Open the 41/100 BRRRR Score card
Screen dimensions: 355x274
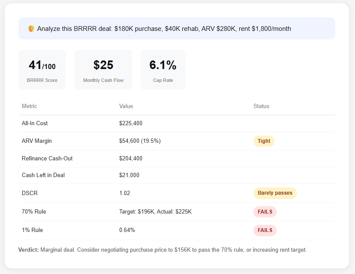pyautogui.click(x=42, y=69)
